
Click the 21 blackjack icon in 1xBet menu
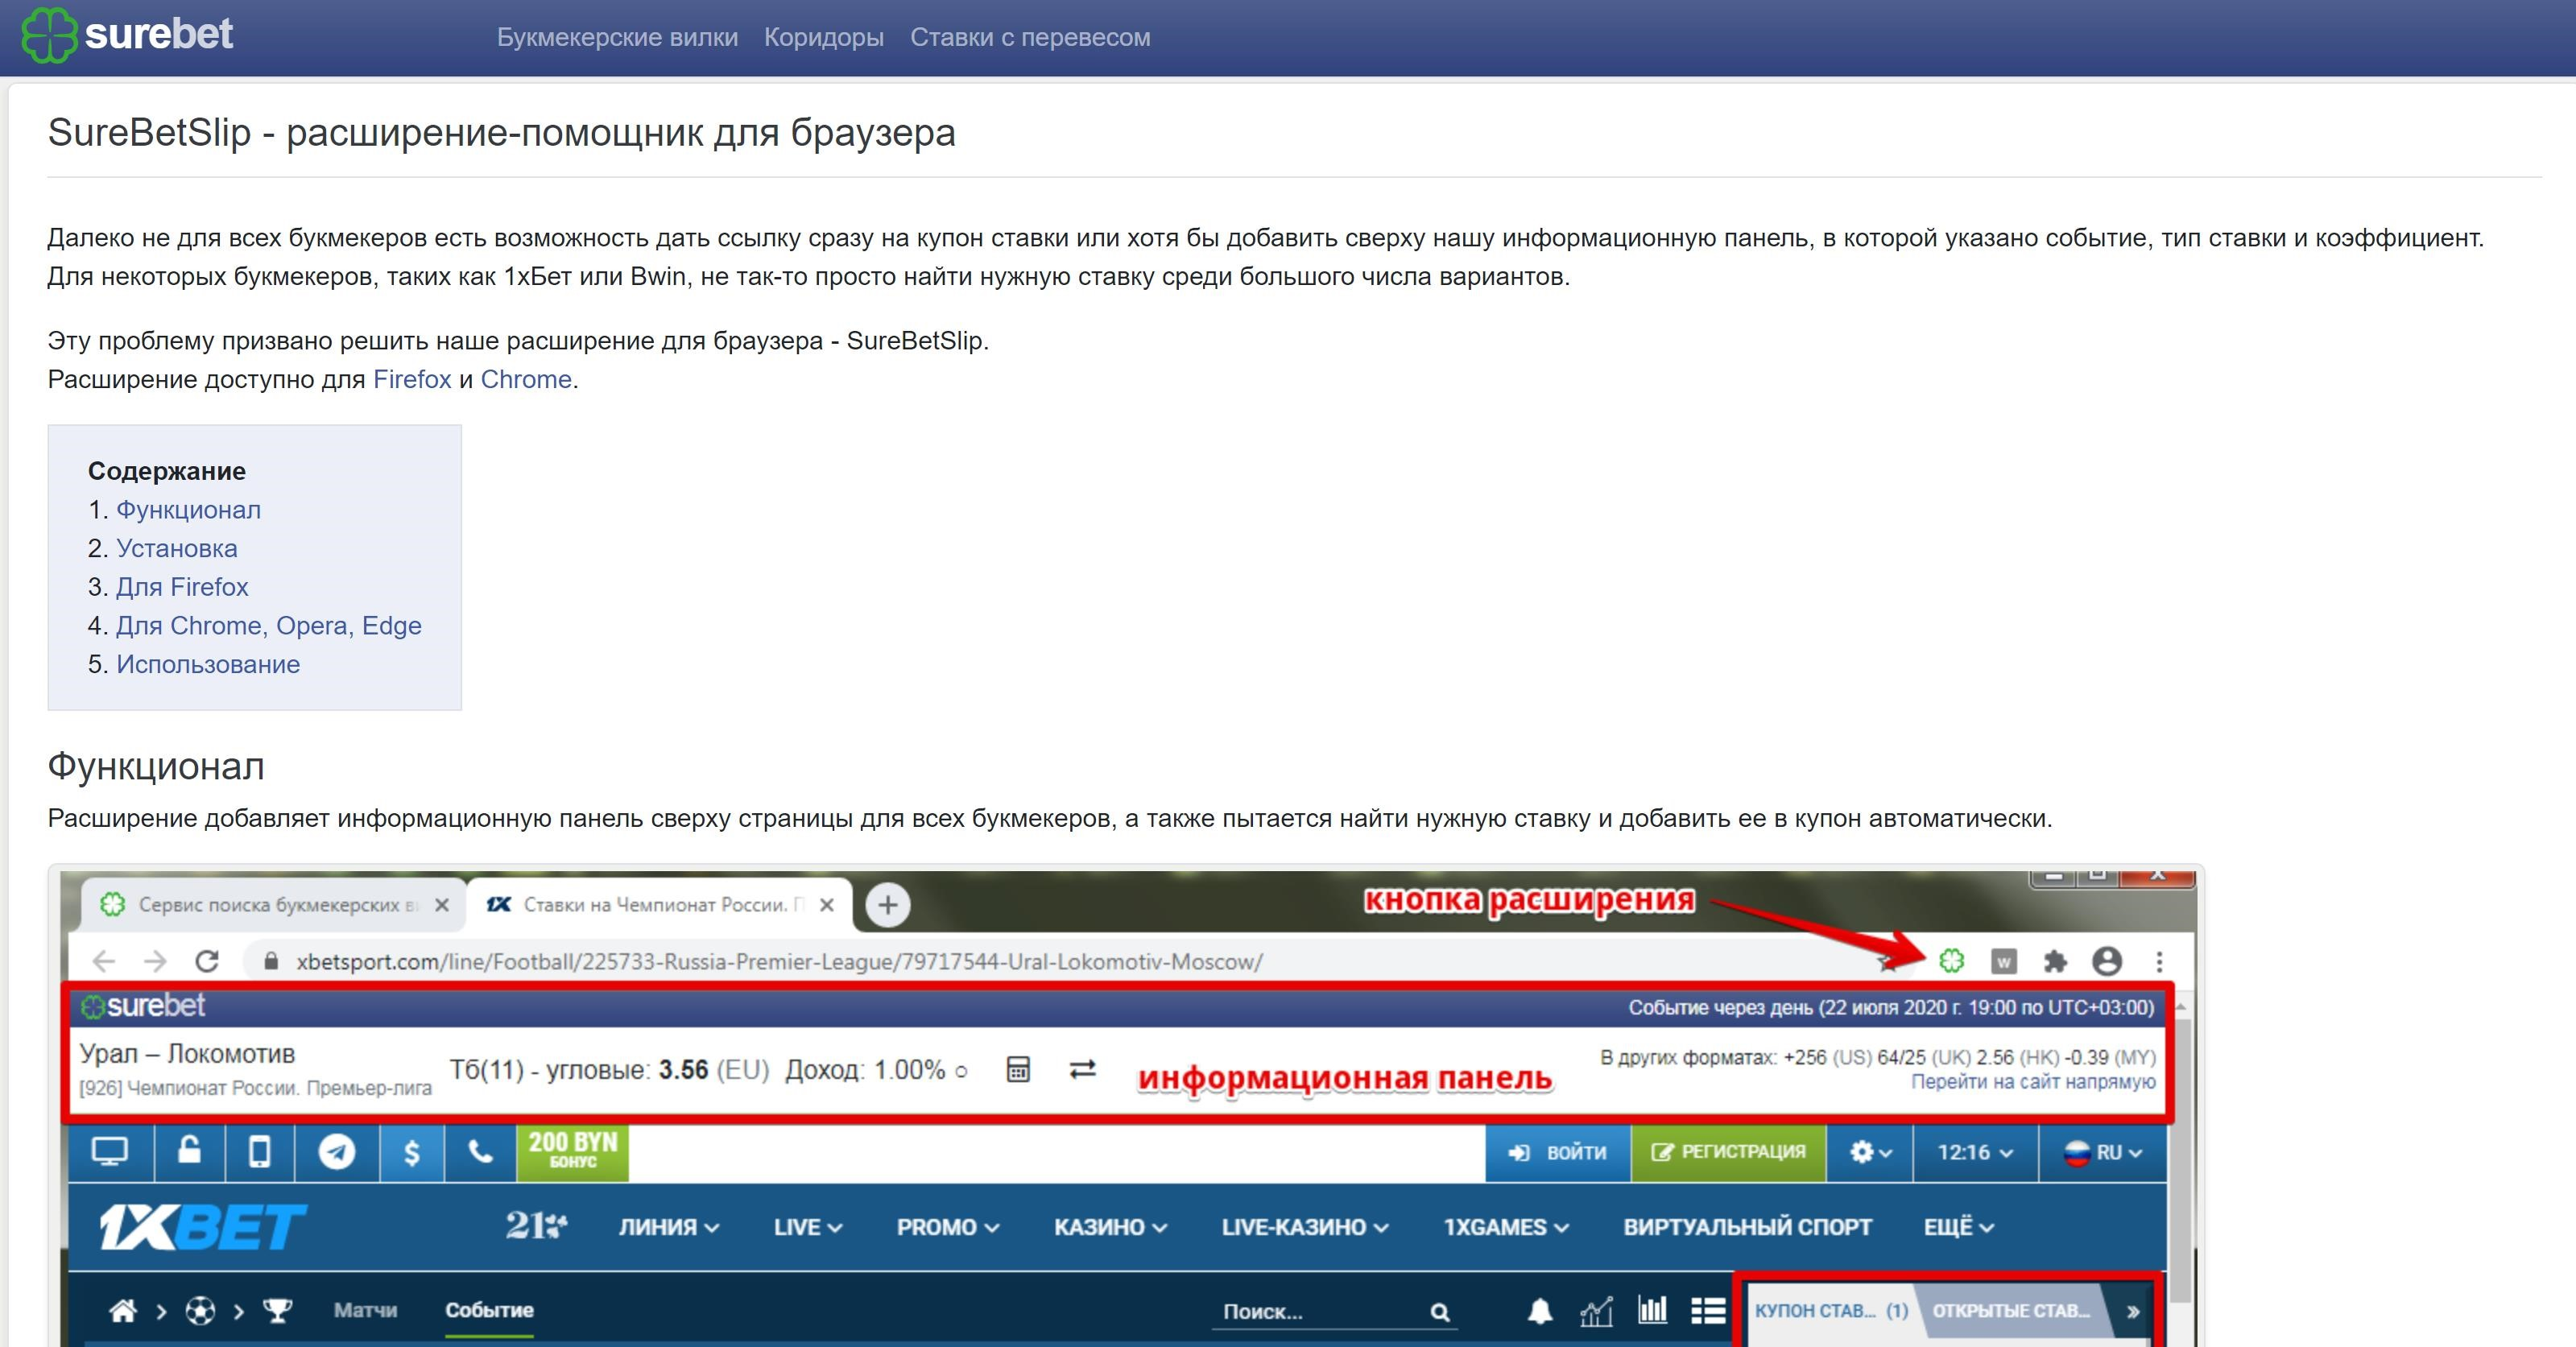click(x=536, y=1226)
